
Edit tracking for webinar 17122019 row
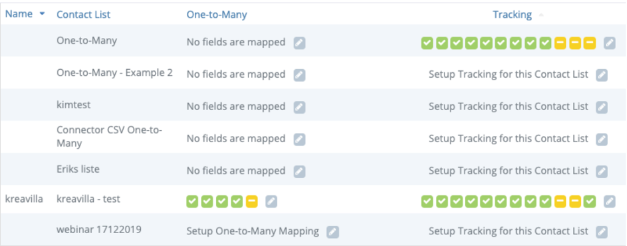tap(601, 232)
